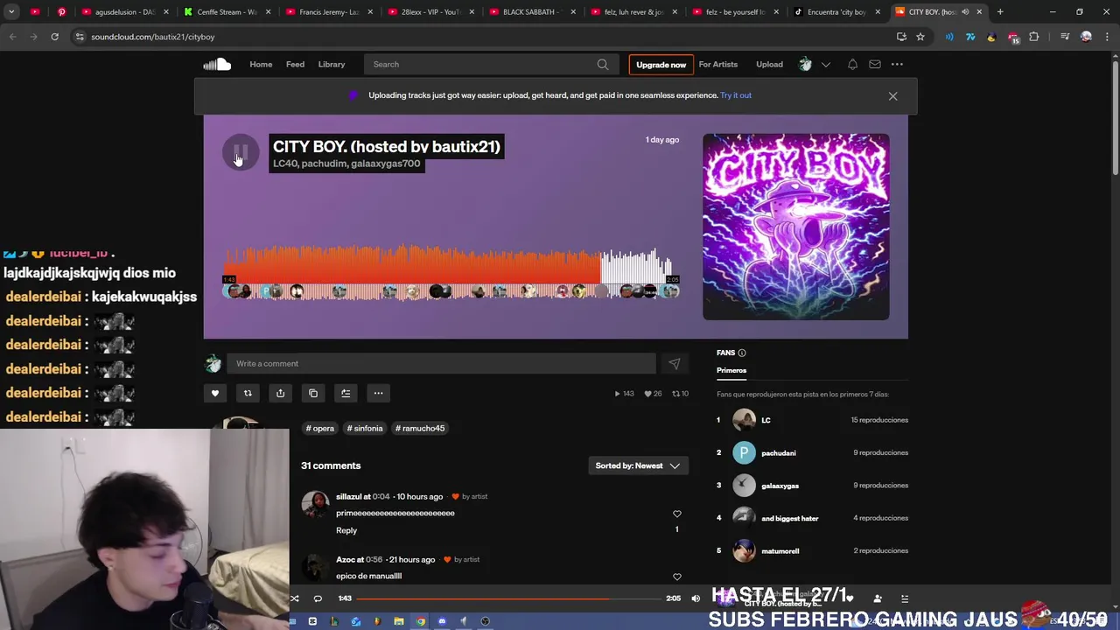The image size is (1120, 630).
Task: Follow the artist in the bottom player
Action: coord(878,598)
